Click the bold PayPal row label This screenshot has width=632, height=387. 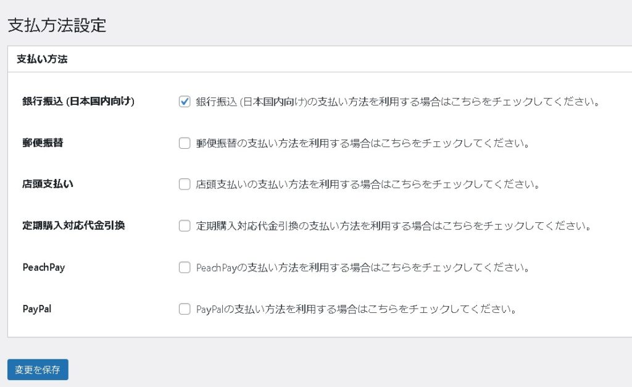tap(36, 309)
